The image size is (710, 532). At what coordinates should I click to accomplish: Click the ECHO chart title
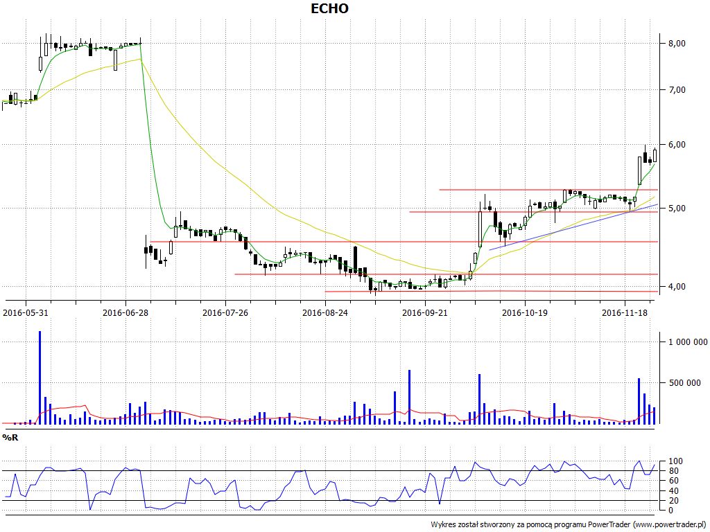(x=329, y=8)
